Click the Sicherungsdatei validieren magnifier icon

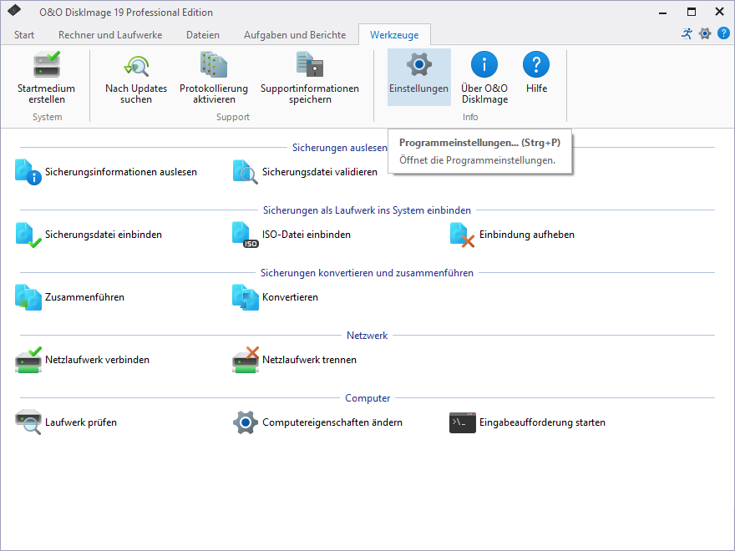pos(246,172)
